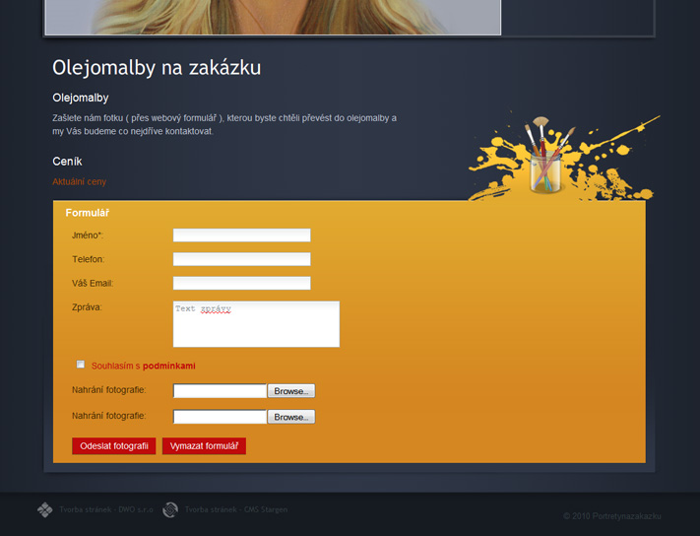Viewport: 700px width, 536px height.
Task: Open Tvorba stránek - CMS Stargen link
Action: [x=236, y=509]
